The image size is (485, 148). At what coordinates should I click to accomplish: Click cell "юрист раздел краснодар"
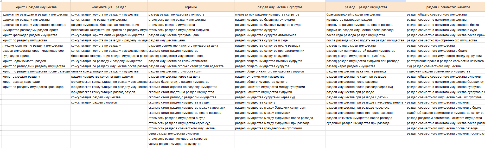point(36,82)
